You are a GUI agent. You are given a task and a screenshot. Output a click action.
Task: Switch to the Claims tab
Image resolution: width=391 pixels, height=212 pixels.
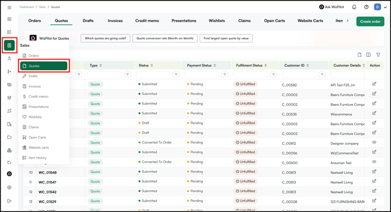click(x=245, y=20)
